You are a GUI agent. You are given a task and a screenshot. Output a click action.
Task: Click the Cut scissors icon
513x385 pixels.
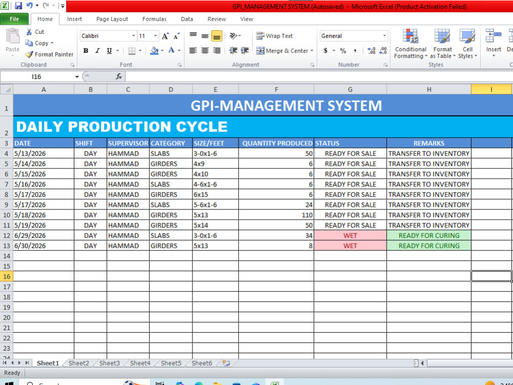29,32
